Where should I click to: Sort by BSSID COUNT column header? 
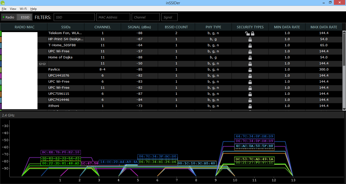tap(176, 27)
